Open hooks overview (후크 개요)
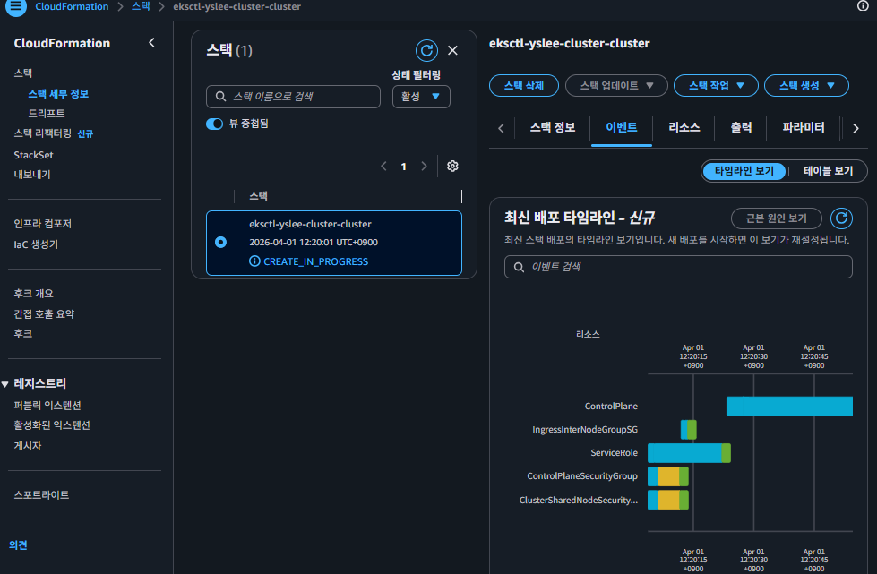 (x=33, y=294)
